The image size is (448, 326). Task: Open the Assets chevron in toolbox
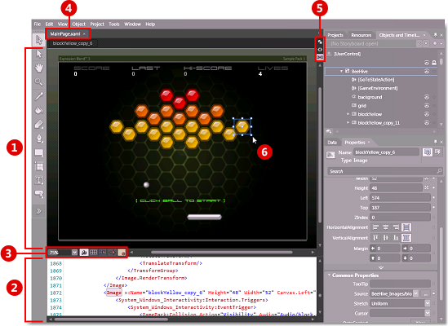39,211
